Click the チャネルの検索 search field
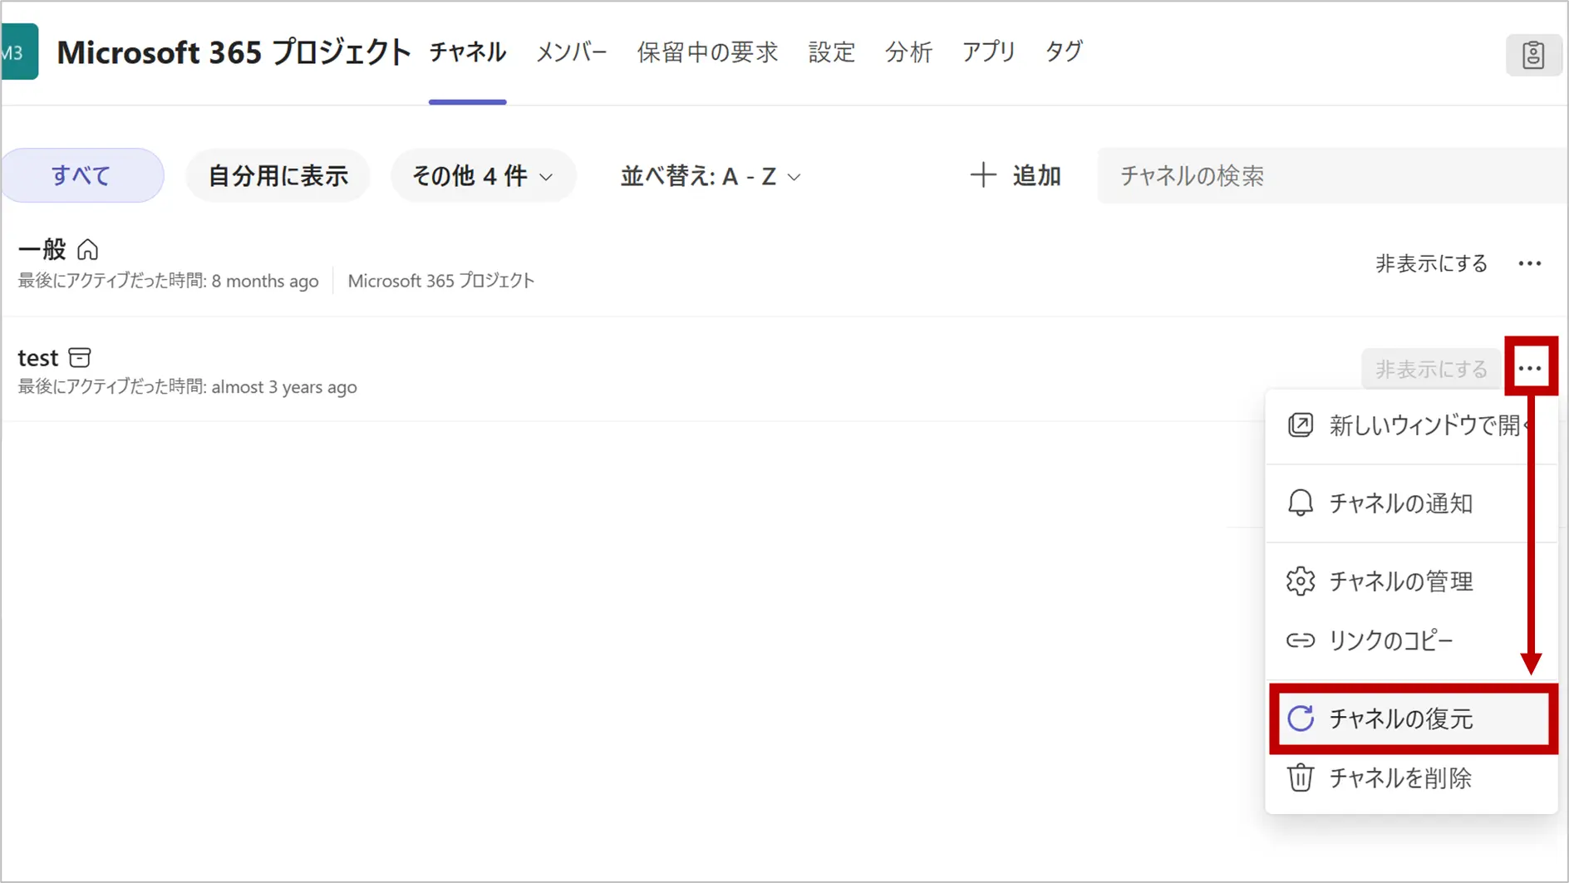Image resolution: width=1569 pixels, height=883 pixels. pos(1330,175)
